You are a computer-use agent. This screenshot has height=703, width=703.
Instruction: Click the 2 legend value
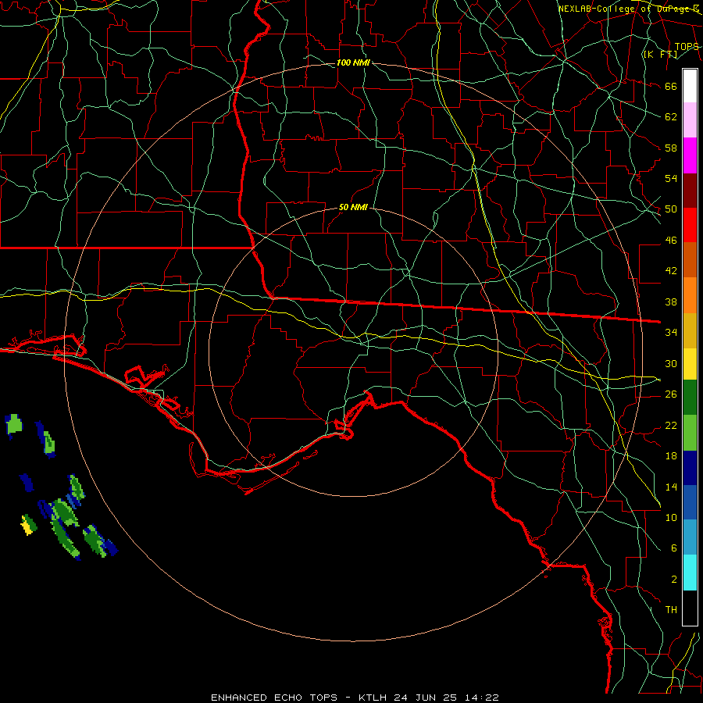(x=674, y=580)
